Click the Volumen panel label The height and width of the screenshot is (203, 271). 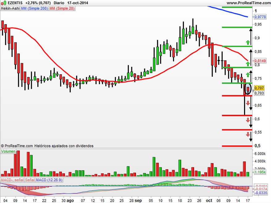point(8,151)
